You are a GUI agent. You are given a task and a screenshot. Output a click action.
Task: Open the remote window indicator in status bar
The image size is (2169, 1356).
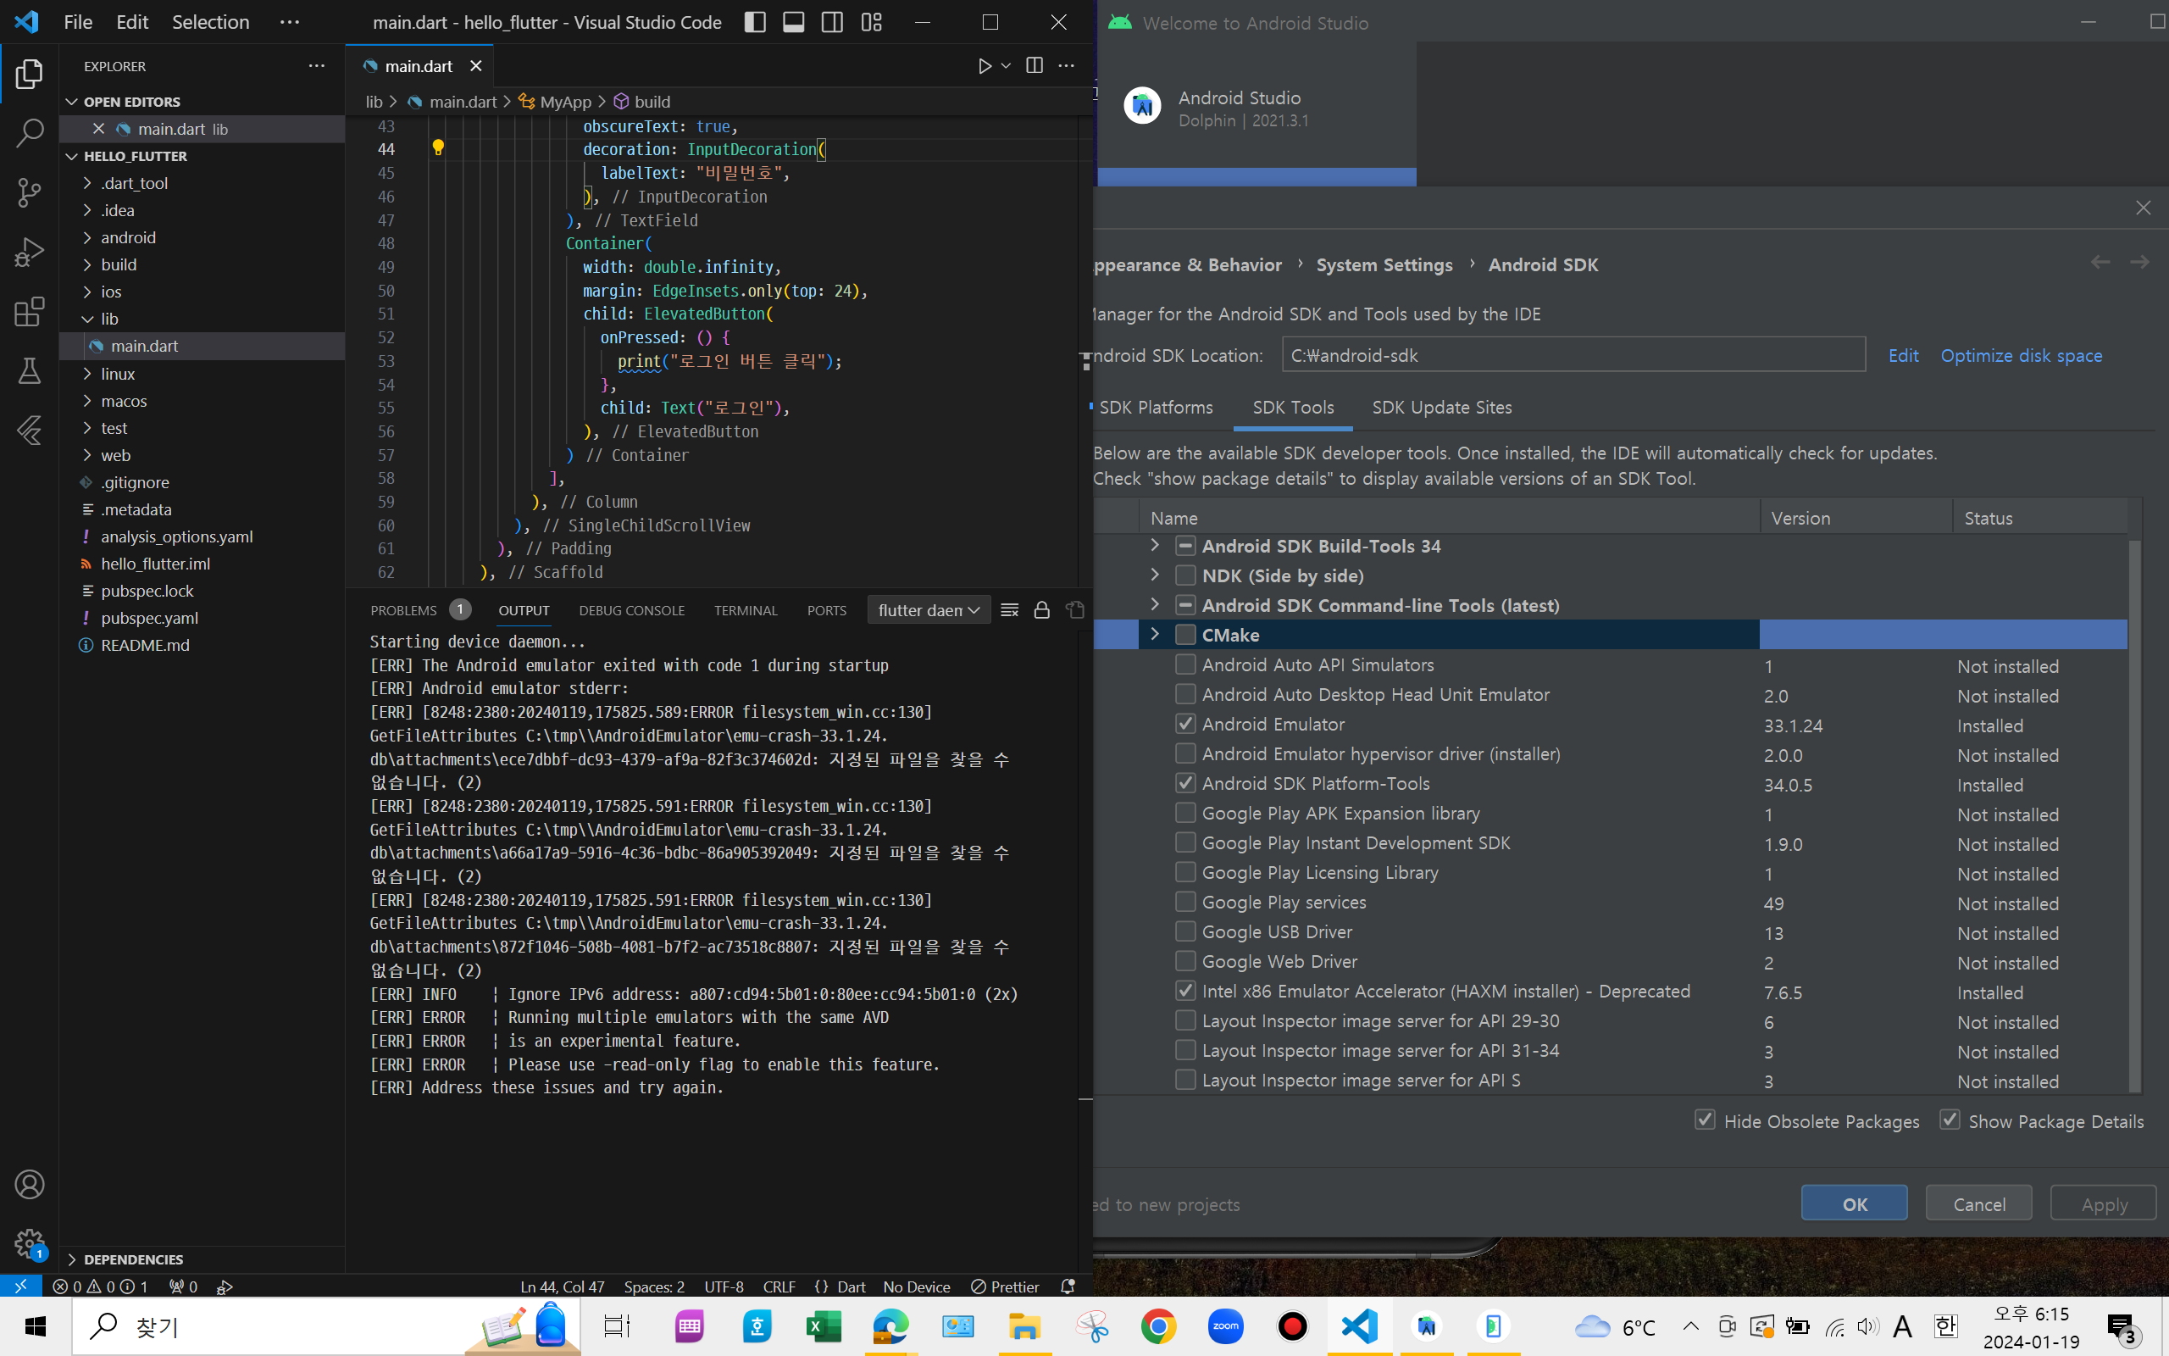pyautogui.click(x=19, y=1286)
